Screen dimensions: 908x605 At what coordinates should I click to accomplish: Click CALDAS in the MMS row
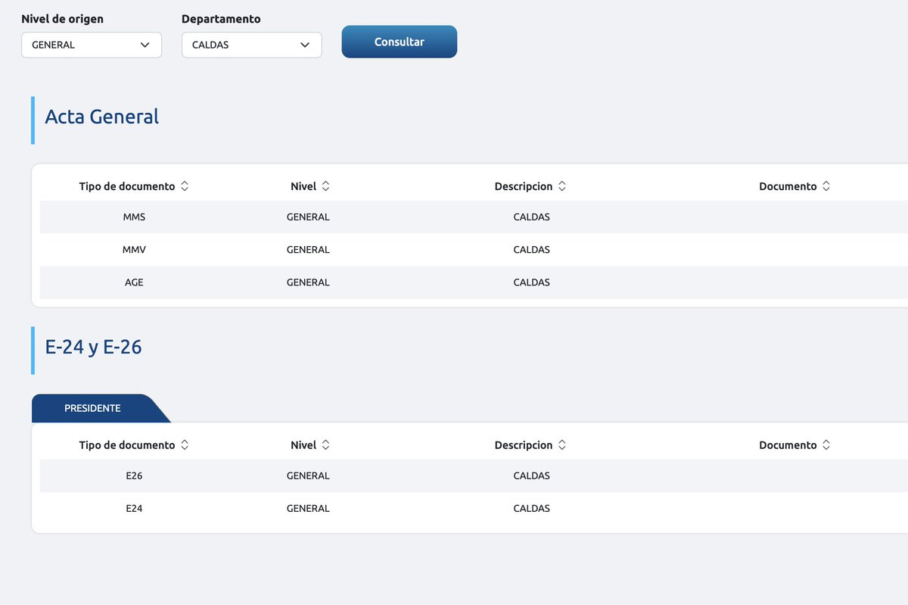pos(531,217)
